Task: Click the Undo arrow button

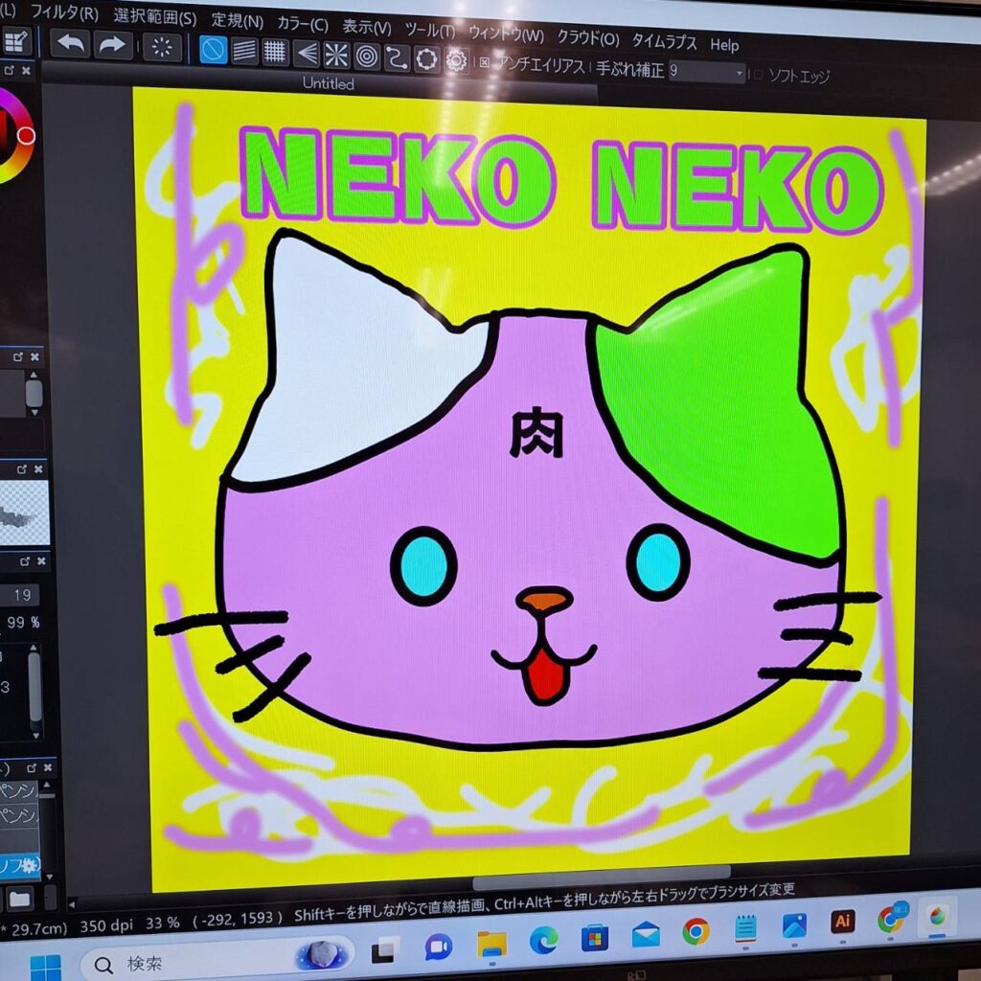Action: pyautogui.click(x=70, y=44)
